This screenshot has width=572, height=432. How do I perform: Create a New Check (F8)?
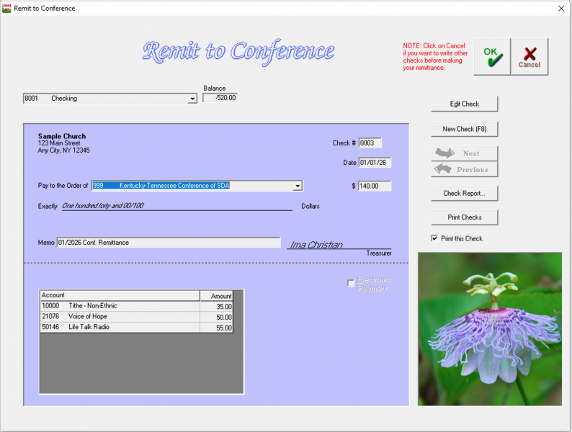464,129
